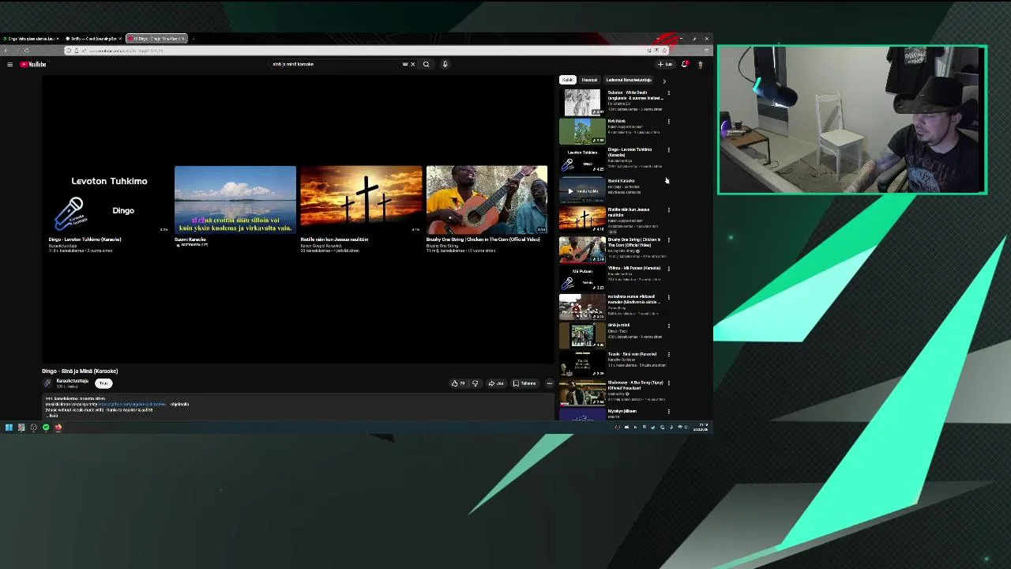The image size is (1011, 569).
Task: Expand description with '...lisää'
Action: click(x=52, y=415)
